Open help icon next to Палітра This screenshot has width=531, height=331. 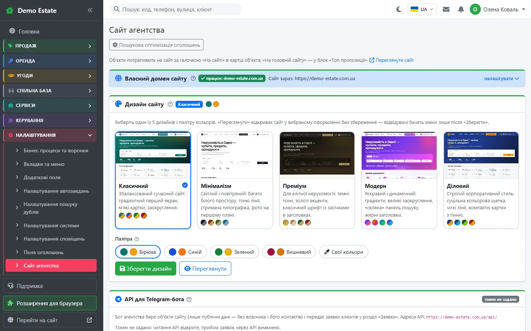(137, 239)
